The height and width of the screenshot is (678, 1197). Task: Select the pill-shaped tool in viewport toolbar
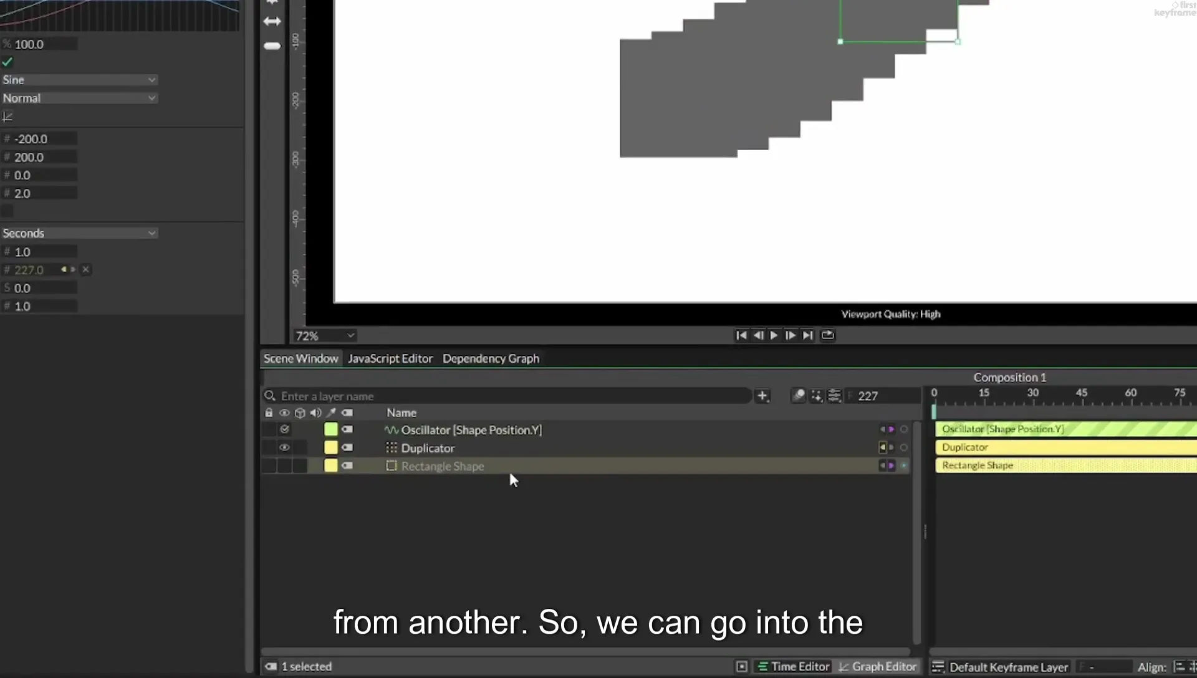point(272,46)
